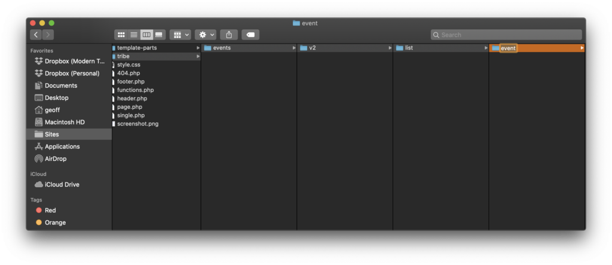
Task: Select the single.php file
Action: click(x=156, y=115)
